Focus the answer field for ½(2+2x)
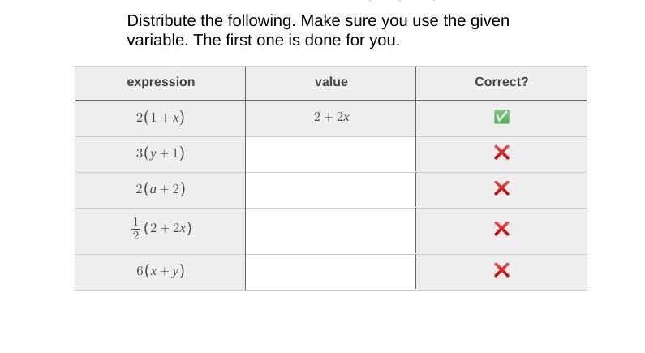This screenshot has width=645, height=353. pos(331,231)
